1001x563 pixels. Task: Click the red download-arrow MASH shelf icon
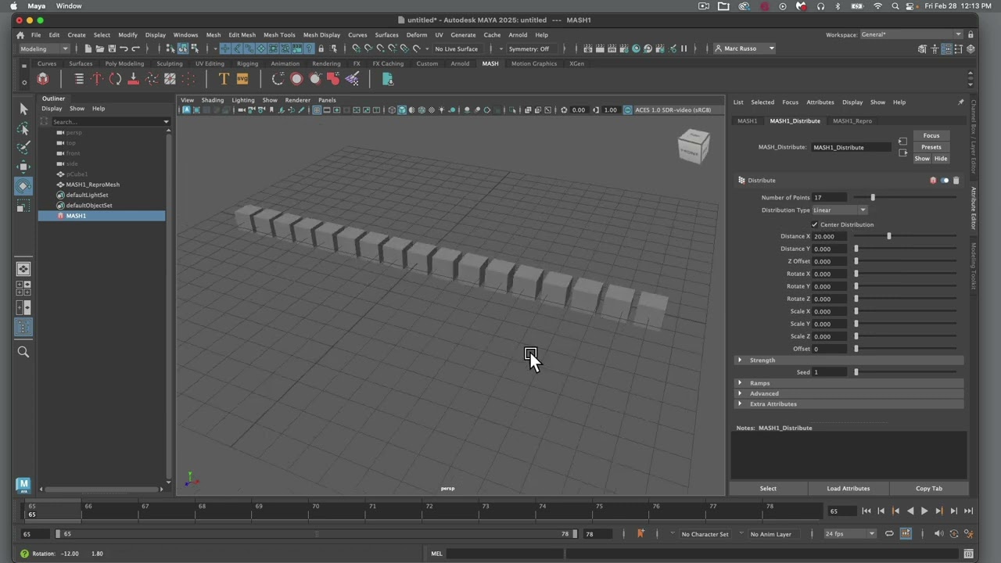pyautogui.click(x=134, y=78)
